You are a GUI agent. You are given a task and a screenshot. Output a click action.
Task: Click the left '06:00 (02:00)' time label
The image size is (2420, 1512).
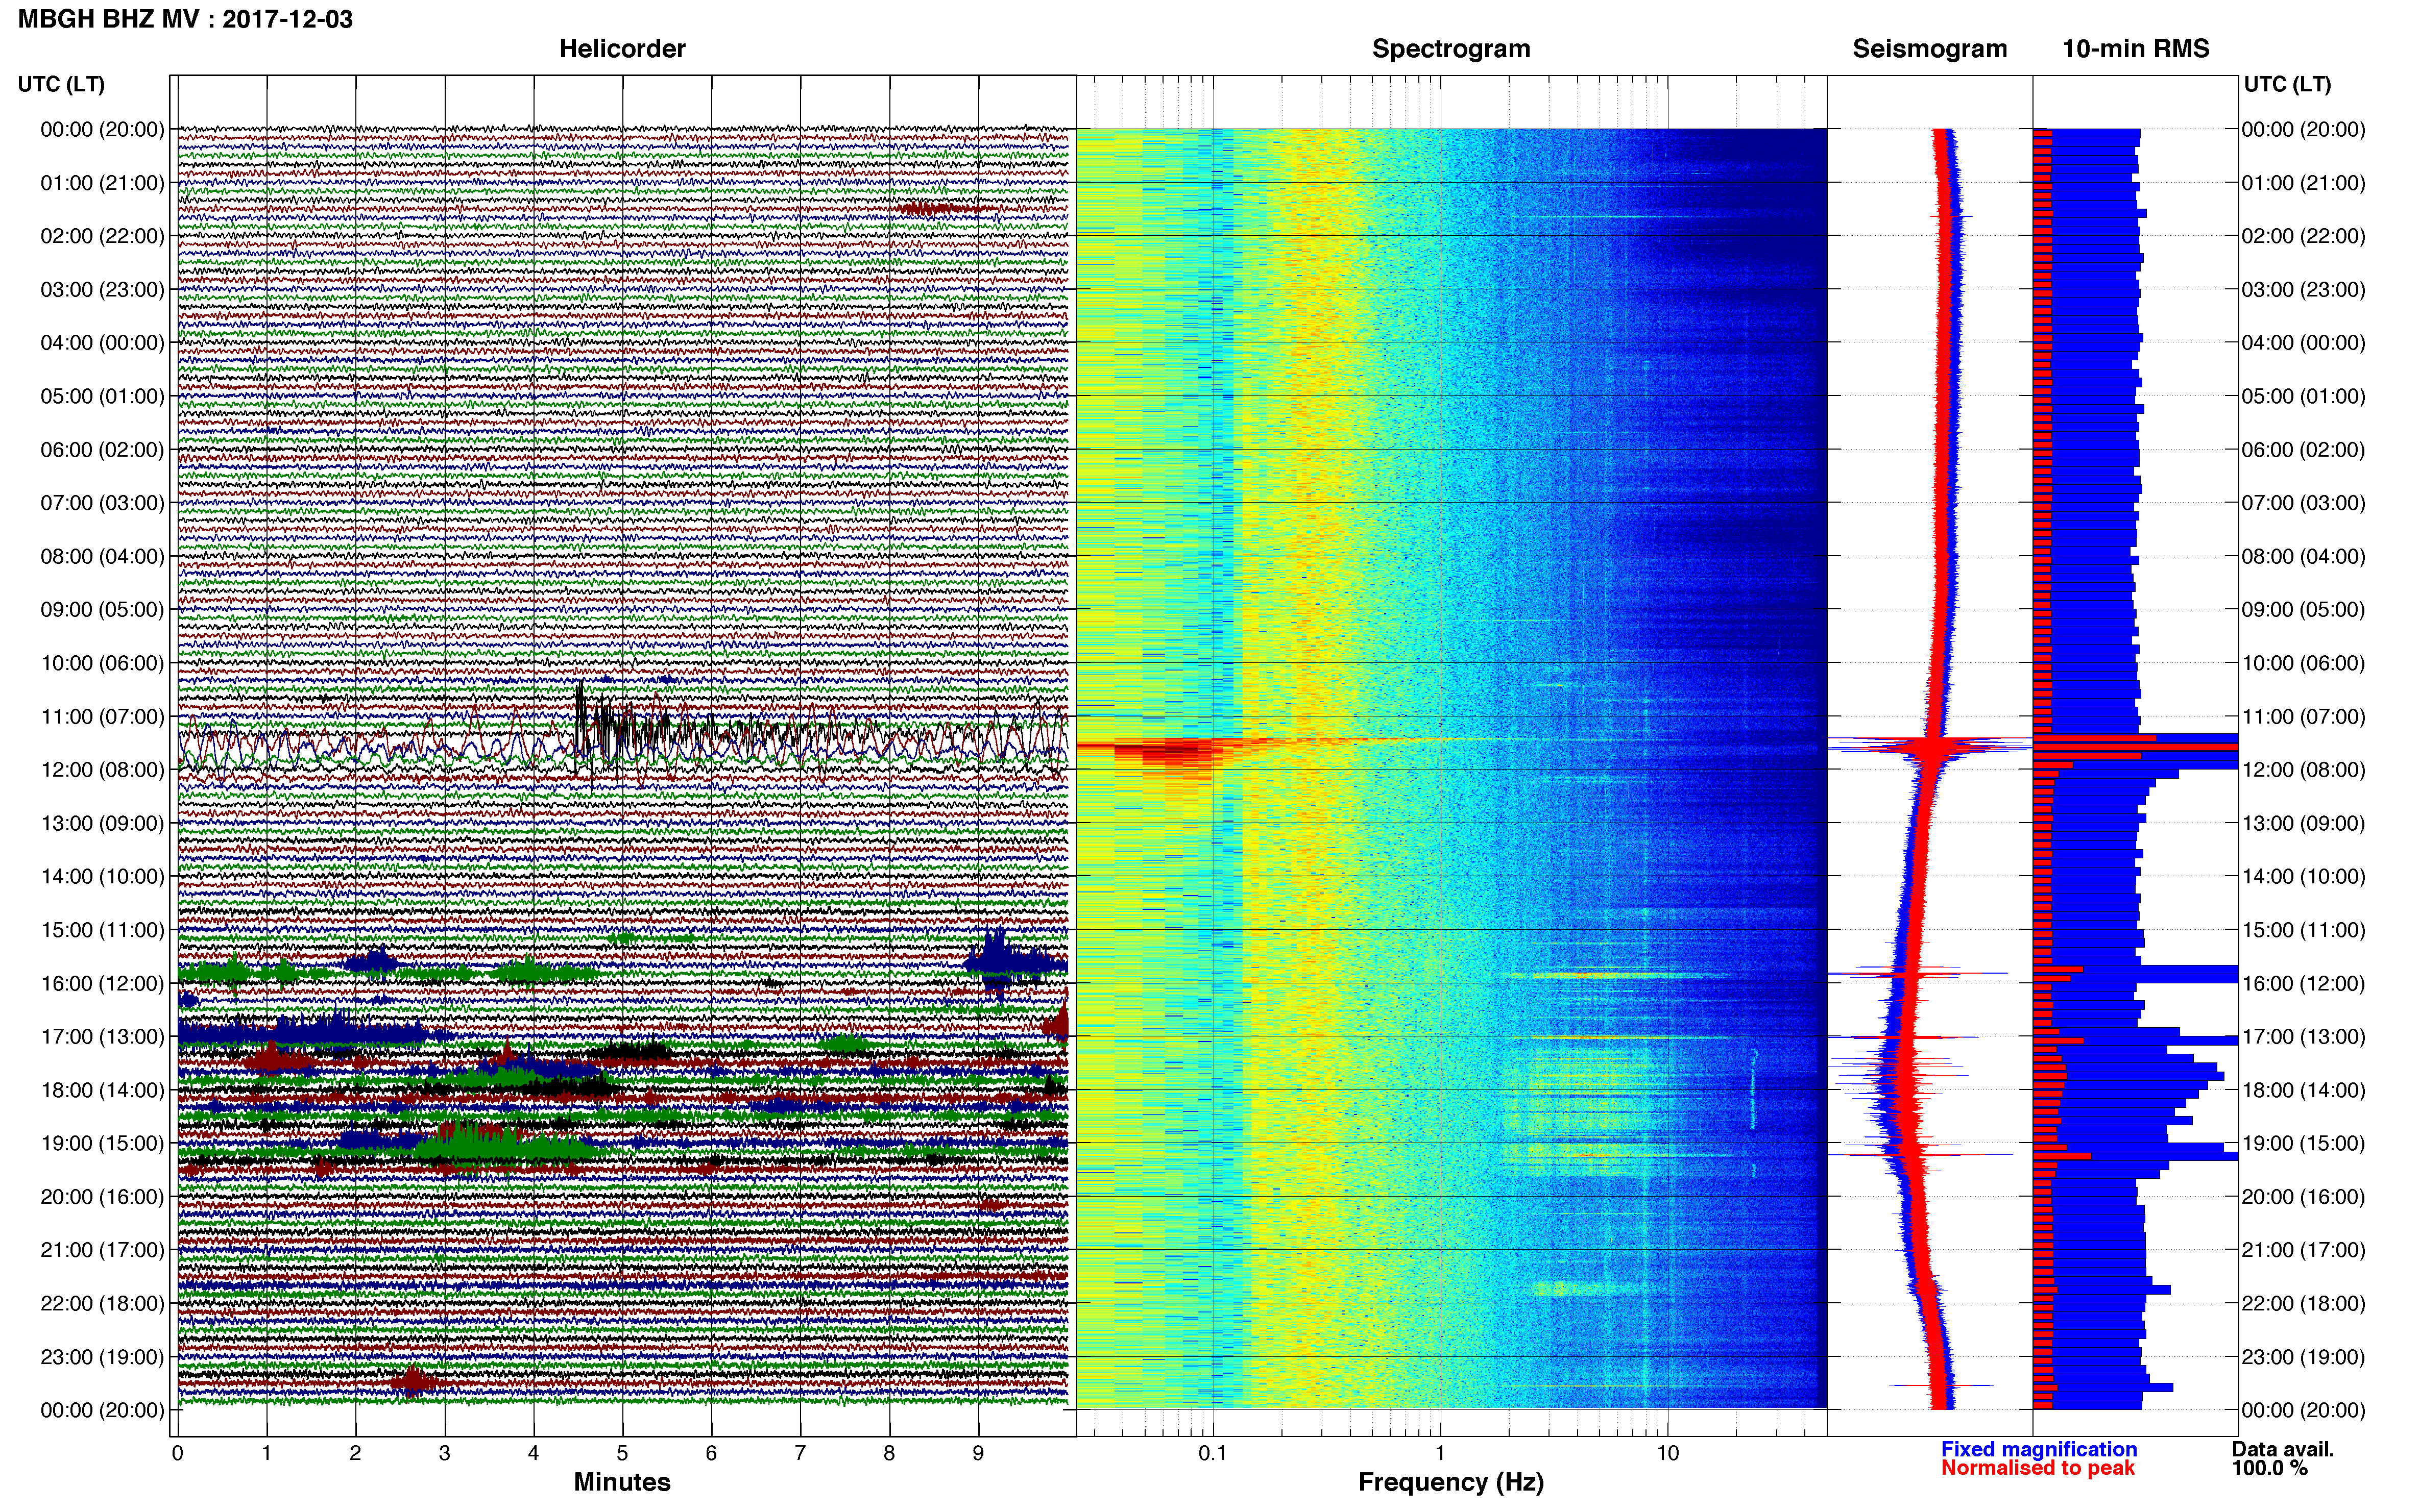coord(102,450)
